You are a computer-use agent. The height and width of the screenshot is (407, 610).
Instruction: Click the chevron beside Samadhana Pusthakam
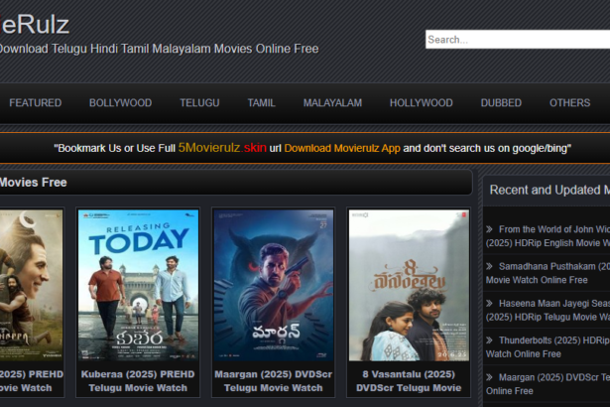(489, 266)
